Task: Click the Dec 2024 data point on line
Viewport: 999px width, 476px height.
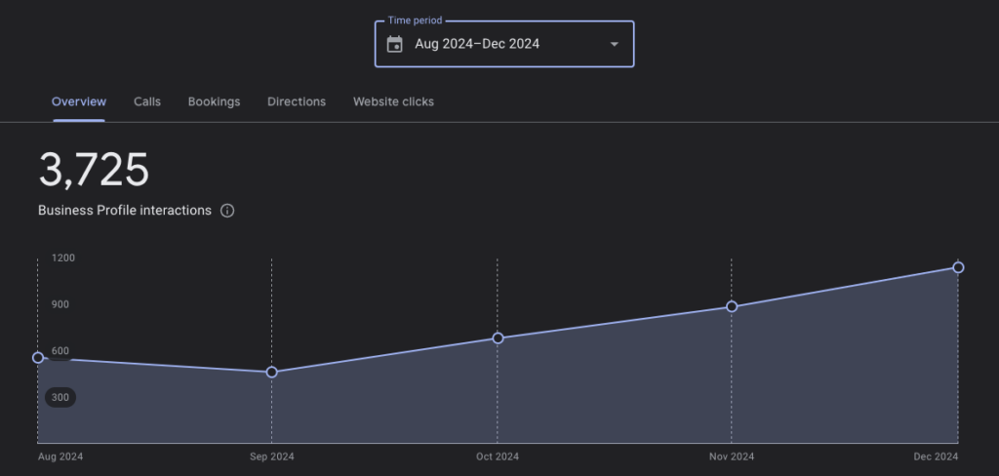Action: click(x=958, y=267)
